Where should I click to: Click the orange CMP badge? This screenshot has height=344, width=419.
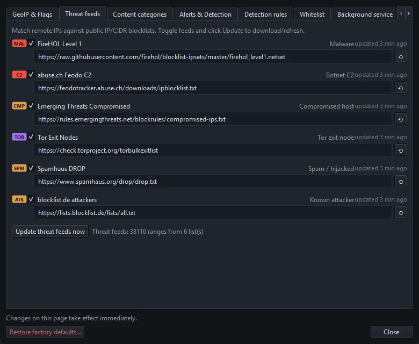(19, 106)
